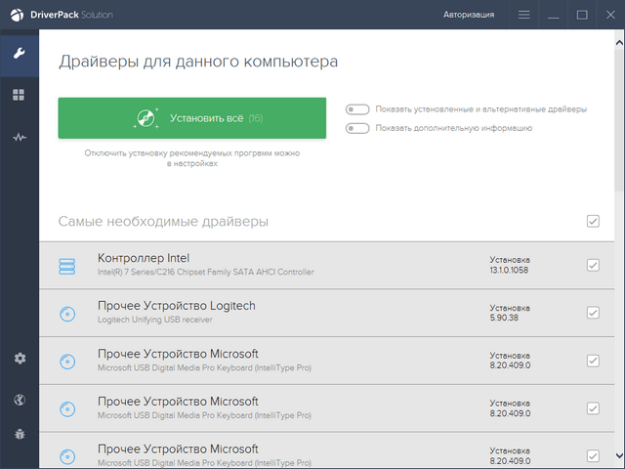This screenshot has height=469, width=625.
Task: Uncheck the Intel controller driver checkbox
Action: tap(593, 266)
